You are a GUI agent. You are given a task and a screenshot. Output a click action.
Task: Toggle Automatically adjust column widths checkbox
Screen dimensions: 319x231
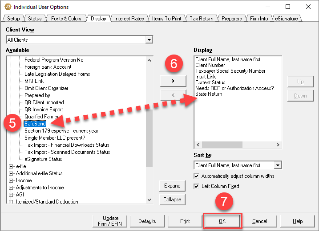[197, 176]
